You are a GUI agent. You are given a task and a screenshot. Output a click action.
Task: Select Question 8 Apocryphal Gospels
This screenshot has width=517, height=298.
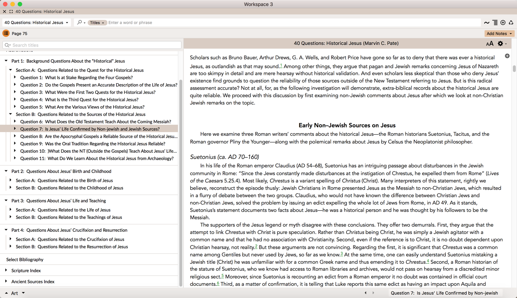tap(99, 136)
